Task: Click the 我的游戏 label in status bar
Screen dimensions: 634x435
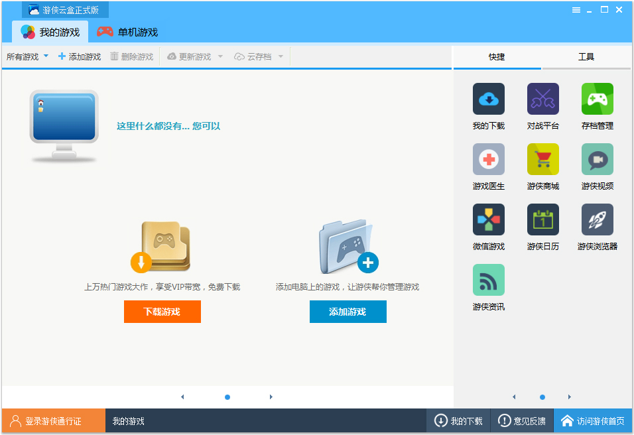Action: (x=128, y=421)
